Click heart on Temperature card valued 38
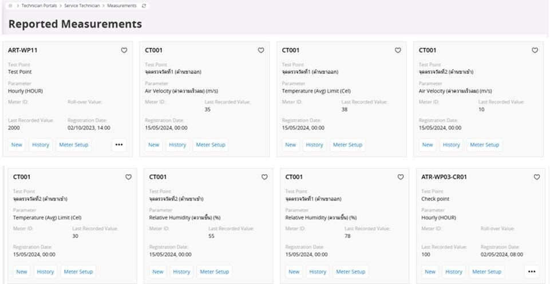 tap(398, 50)
